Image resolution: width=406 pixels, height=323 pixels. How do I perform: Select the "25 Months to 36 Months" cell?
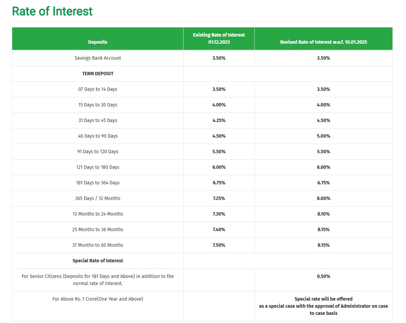coord(98,229)
